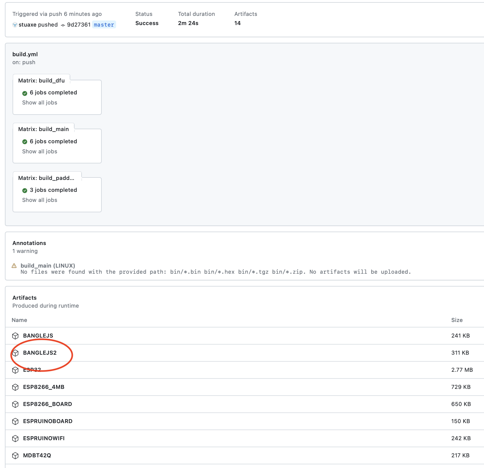Click the No files were found warning message

pyautogui.click(x=216, y=272)
